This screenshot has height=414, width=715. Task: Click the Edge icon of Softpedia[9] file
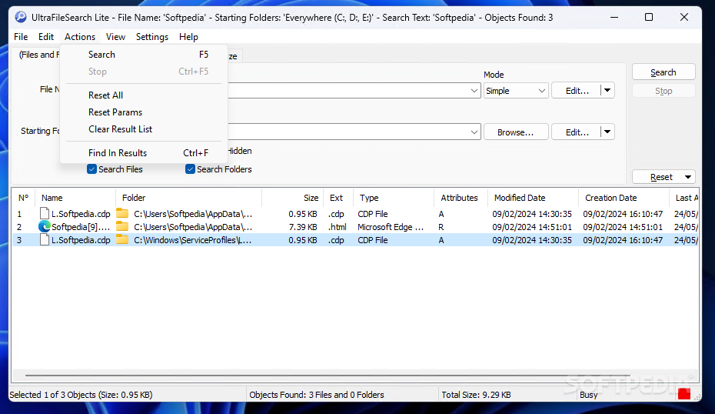point(45,227)
